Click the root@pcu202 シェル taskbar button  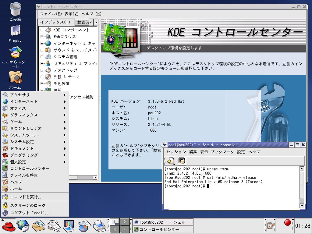click(x=163, y=222)
